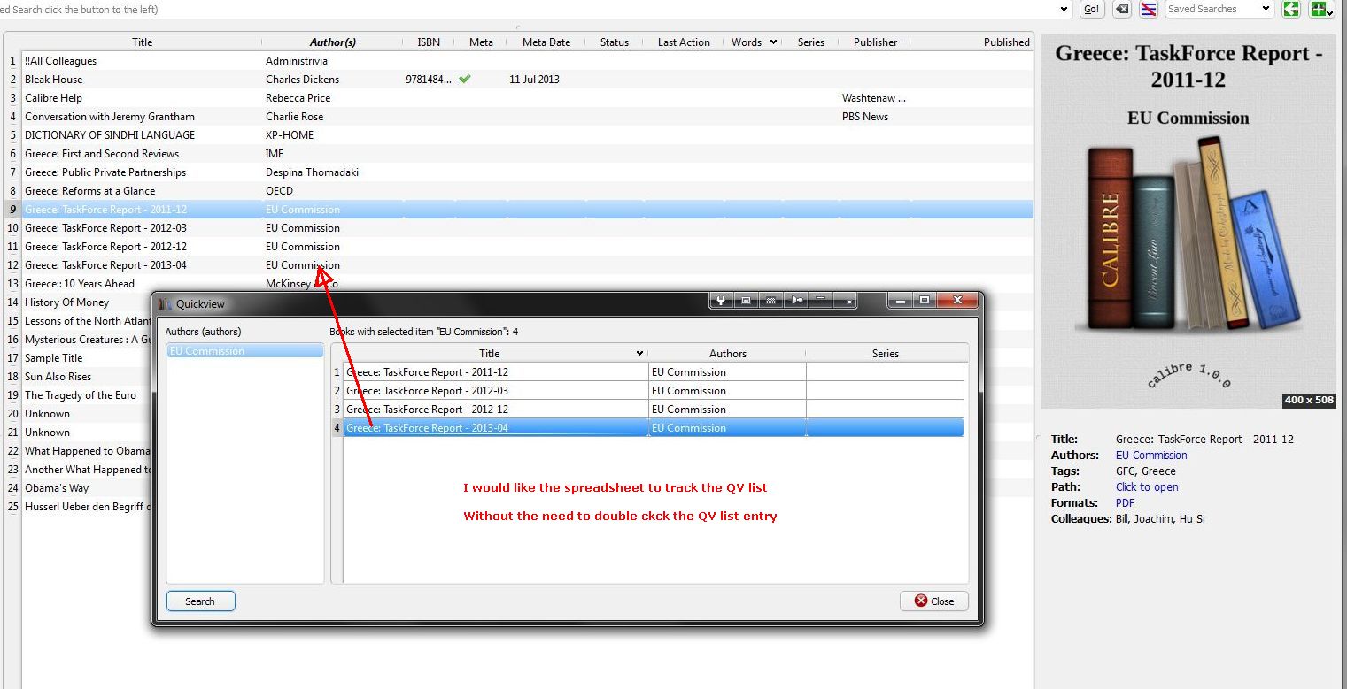Select 'Greece: Reforms at a Glance' row
This screenshot has height=689, width=1347.
pos(528,191)
